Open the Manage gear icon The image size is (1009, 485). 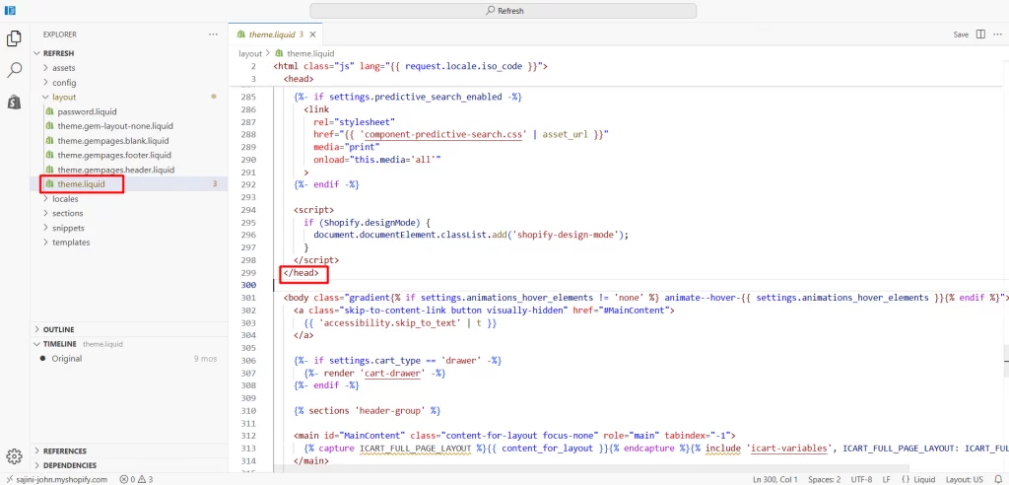pos(14,456)
